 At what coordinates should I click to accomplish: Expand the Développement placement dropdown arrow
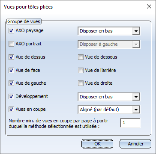136,97
